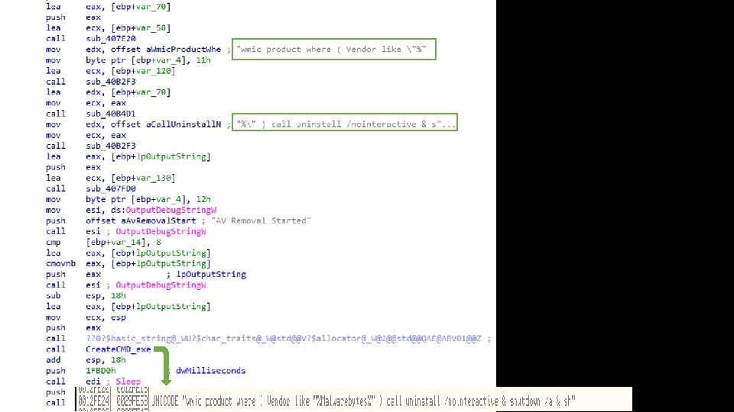Image resolution: width=734 pixels, height=412 pixels.
Task: Select the 11h value in mov byte ptr line
Action: [x=203, y=60]
